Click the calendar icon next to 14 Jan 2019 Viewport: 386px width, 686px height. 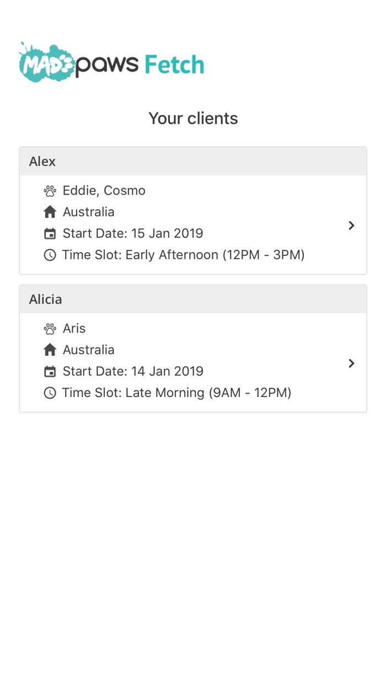click(x=50, y=372)
